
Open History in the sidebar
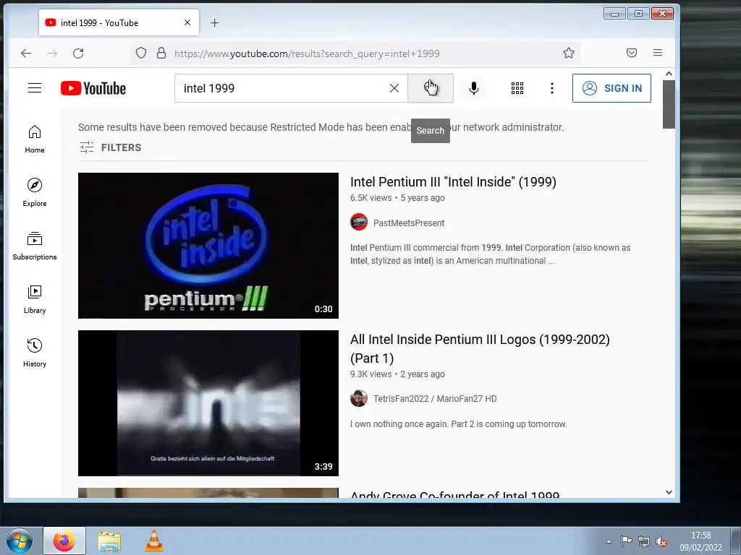click(x=35, y=353)
